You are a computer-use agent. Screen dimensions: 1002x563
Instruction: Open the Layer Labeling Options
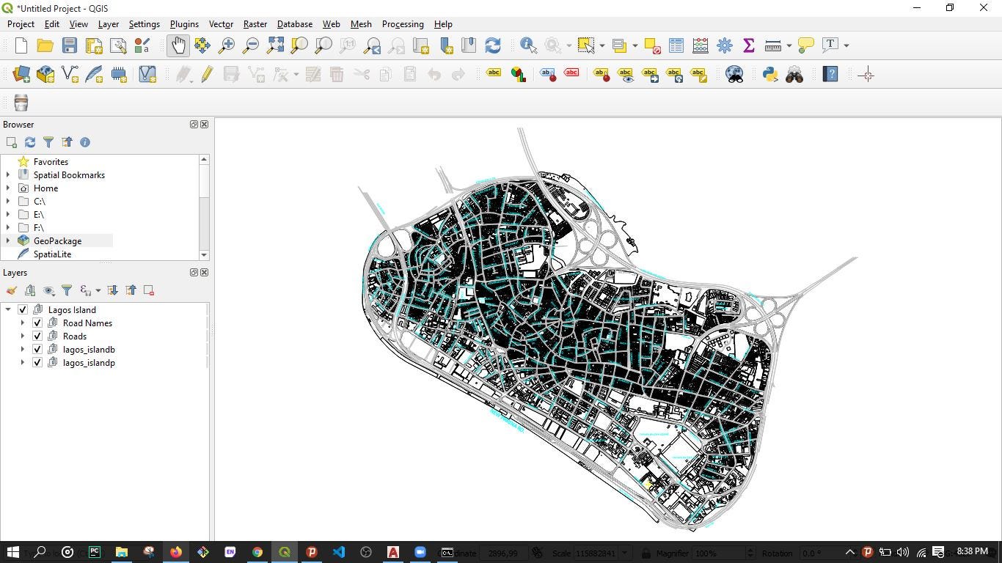coord(493,73)
